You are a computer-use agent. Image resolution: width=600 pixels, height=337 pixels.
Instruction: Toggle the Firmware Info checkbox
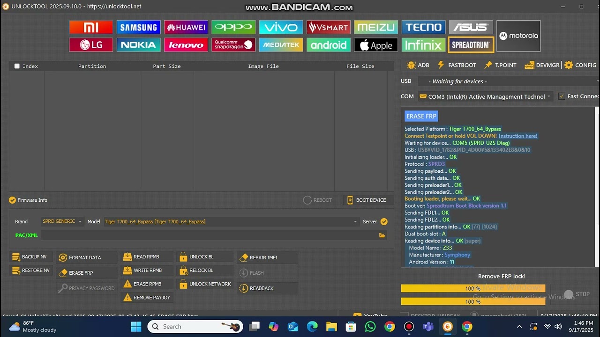[x=12, y=200]
